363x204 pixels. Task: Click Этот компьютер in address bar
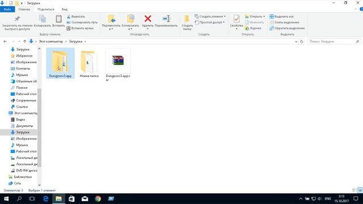[x=51, y=41]
